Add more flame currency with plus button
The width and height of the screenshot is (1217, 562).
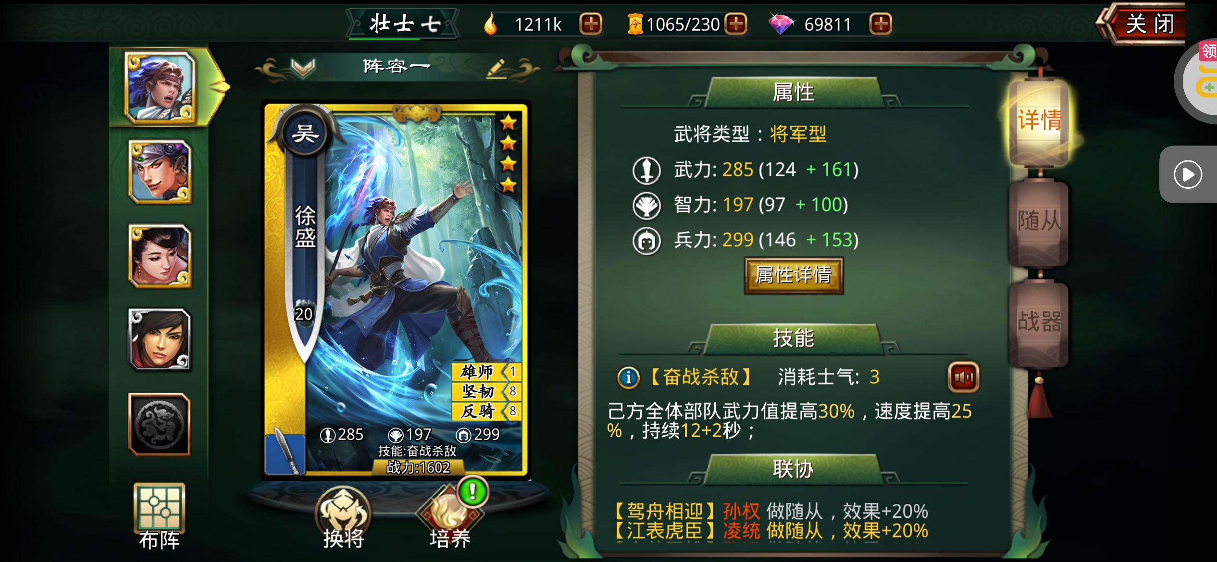591,24
